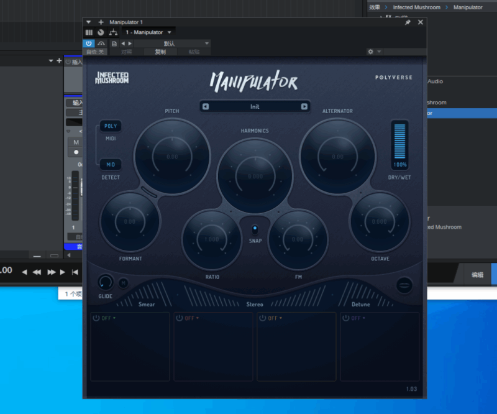Switch pitch detection to MID mode

110,164
